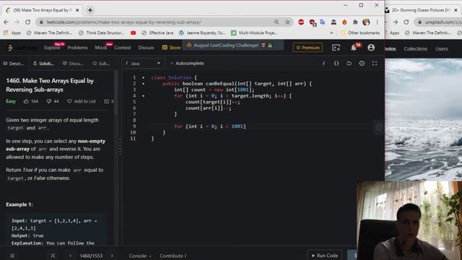
Task: Open the Contest menu
Action: [x=123, y=48]
